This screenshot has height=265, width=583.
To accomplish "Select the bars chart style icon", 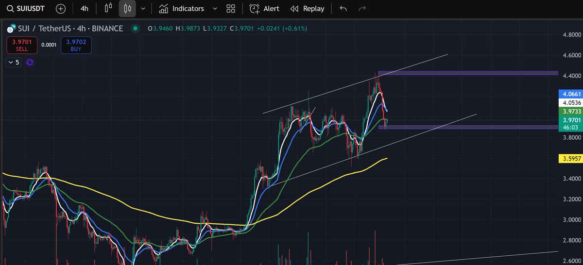I will (109, 8).
